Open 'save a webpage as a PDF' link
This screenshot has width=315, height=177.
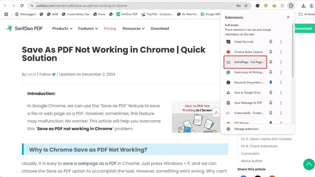click(90, 163)
